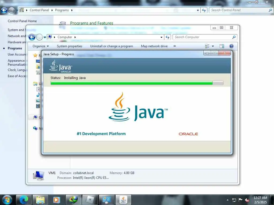Expand the arrow after Control Panel in breadcrumb

[52, 10]
